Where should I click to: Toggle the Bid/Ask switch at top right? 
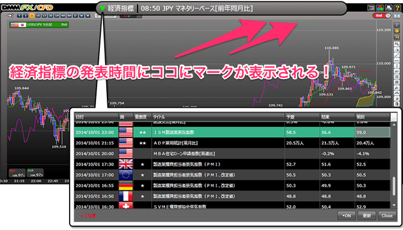(x=382, y=16)
